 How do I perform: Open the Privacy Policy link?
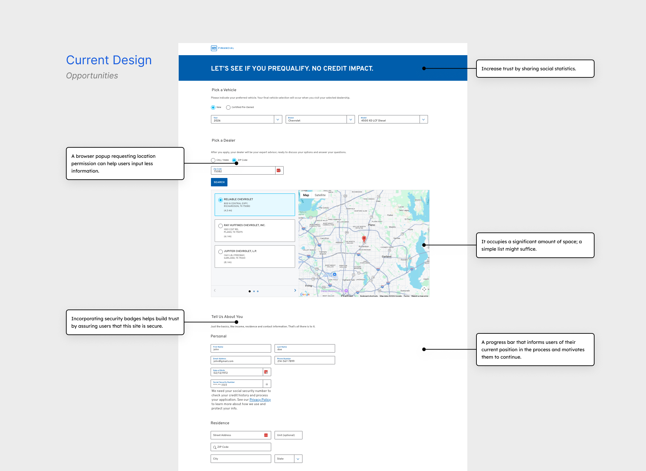tap(260, 400)
